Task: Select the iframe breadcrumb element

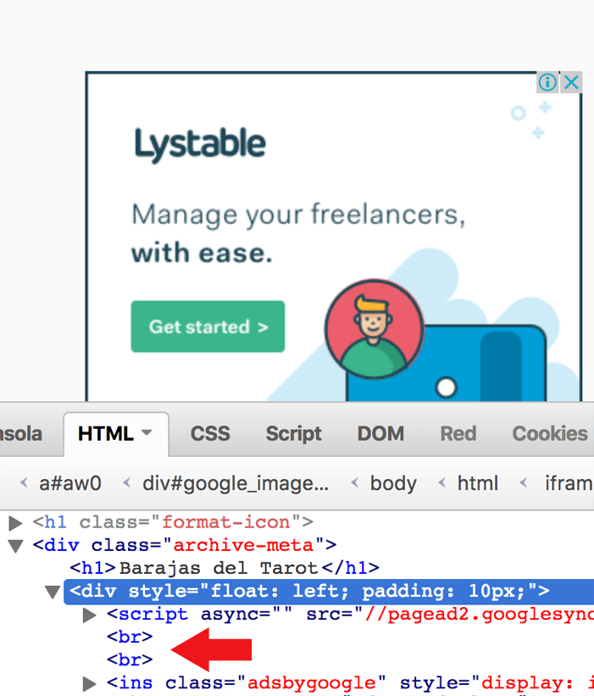Action: click(569, 483)
